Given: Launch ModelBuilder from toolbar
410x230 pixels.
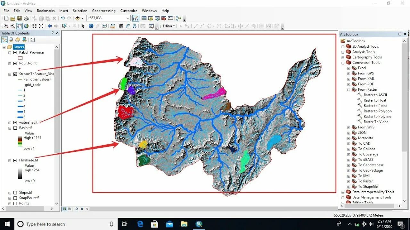Looking at the screenshot, I should pos(179,19).
